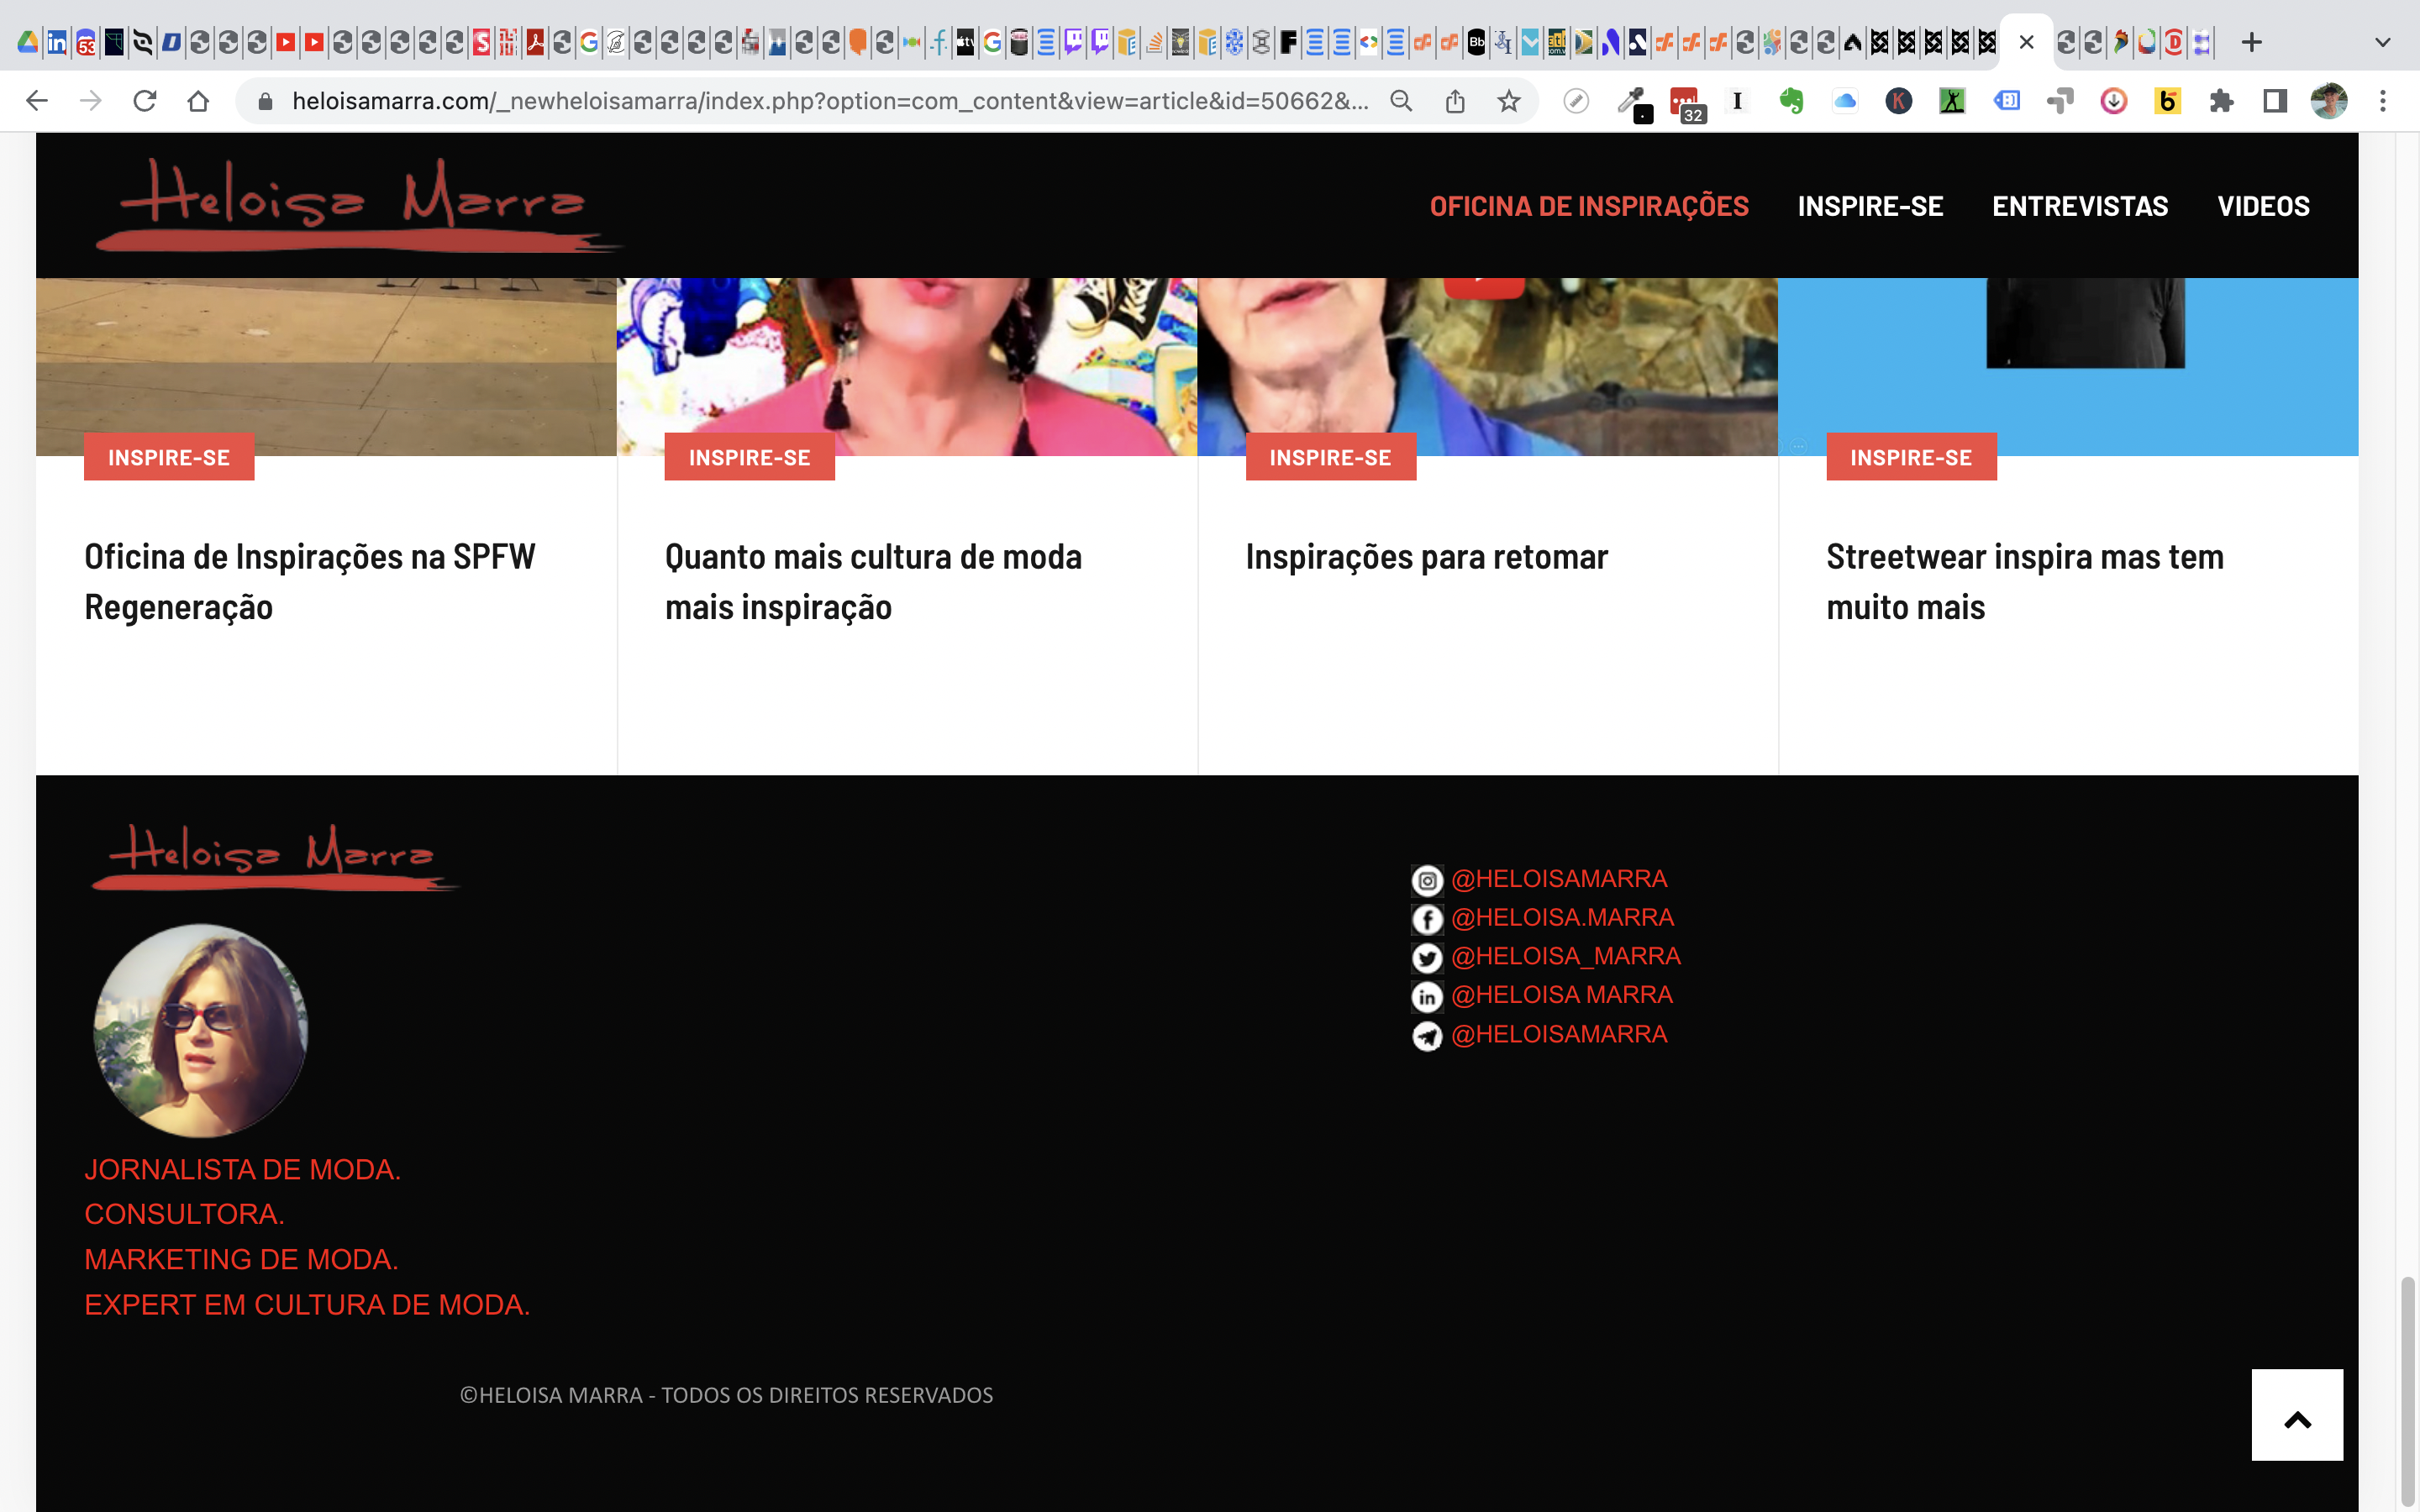
Task: Open the Extensions puzzle piece menu
Action: (x=2221, y=101)
